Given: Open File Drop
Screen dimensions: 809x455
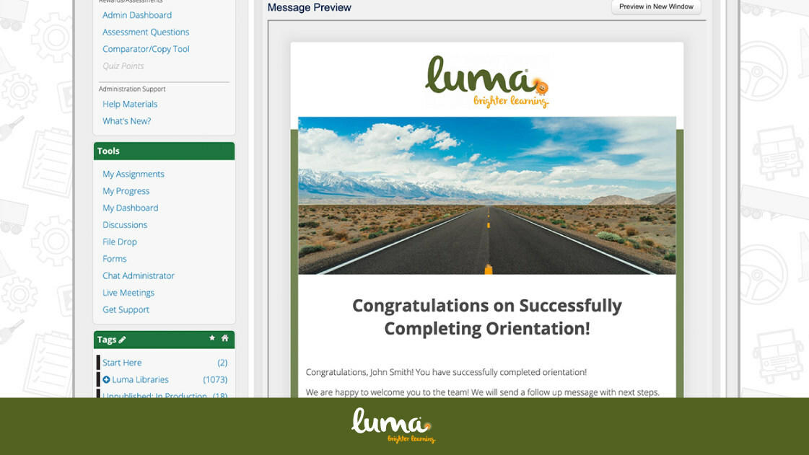Looking at the screenshot, I should 119,242.
